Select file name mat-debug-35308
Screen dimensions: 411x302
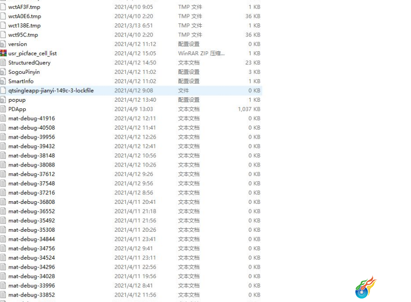pyautogui.click(x=32, y=230)
